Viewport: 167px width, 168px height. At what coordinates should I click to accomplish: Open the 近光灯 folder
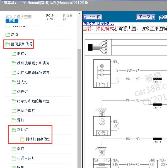(x=22, y=82)
